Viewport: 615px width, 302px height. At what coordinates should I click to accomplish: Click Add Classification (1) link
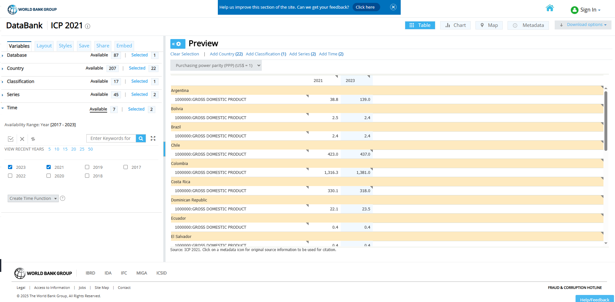(266, 54)
